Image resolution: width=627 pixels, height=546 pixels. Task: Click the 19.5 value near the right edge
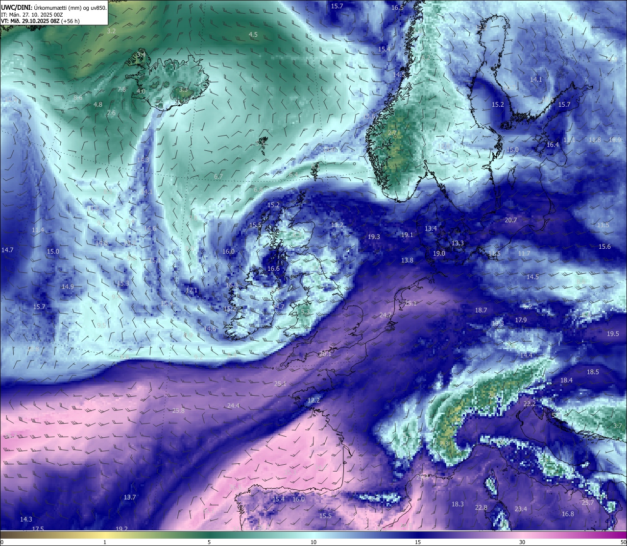click(x=613, y=334)
